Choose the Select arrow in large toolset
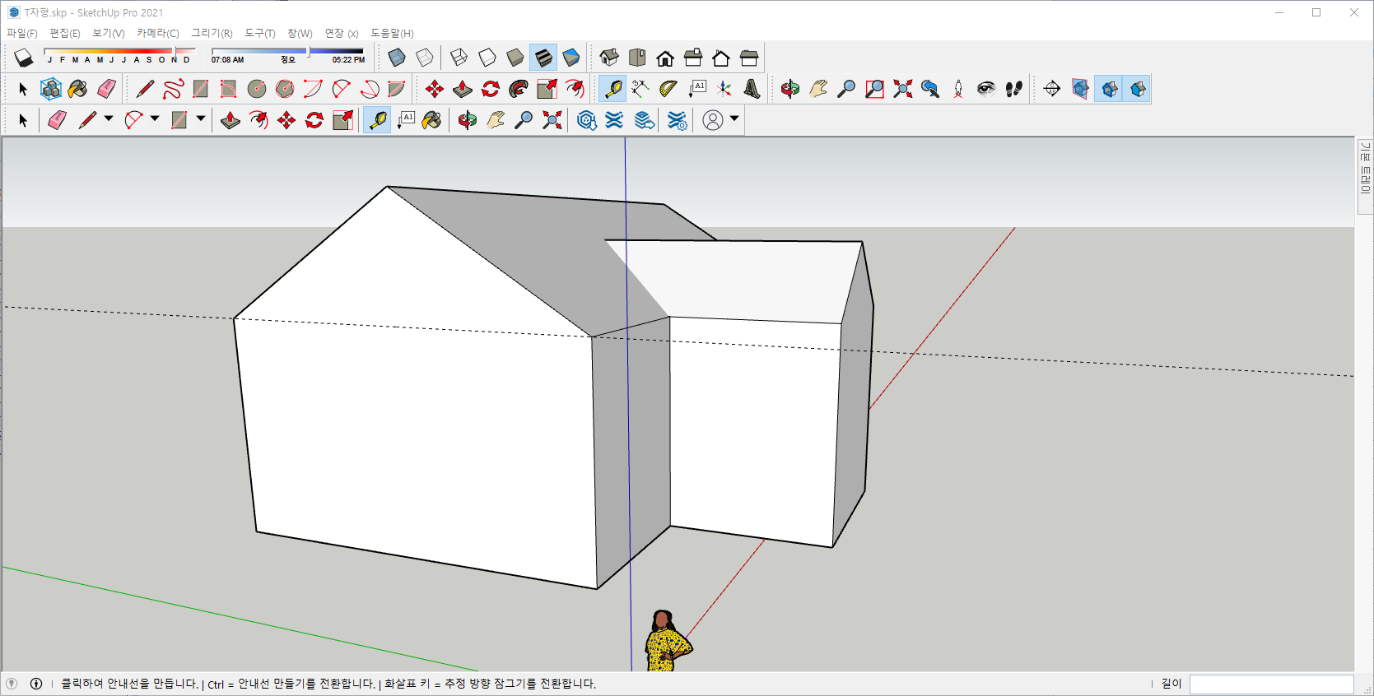1374x696 pixels. 23,89
